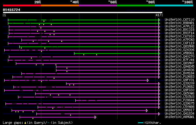The height and width of the screenshot is (125, 196).
Task: Click the purple ~60% identity legend segment
Action: coord(98,5)
